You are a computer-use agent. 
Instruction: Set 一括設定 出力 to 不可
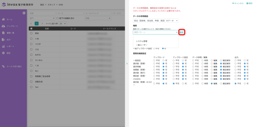(x=235, y=61)
